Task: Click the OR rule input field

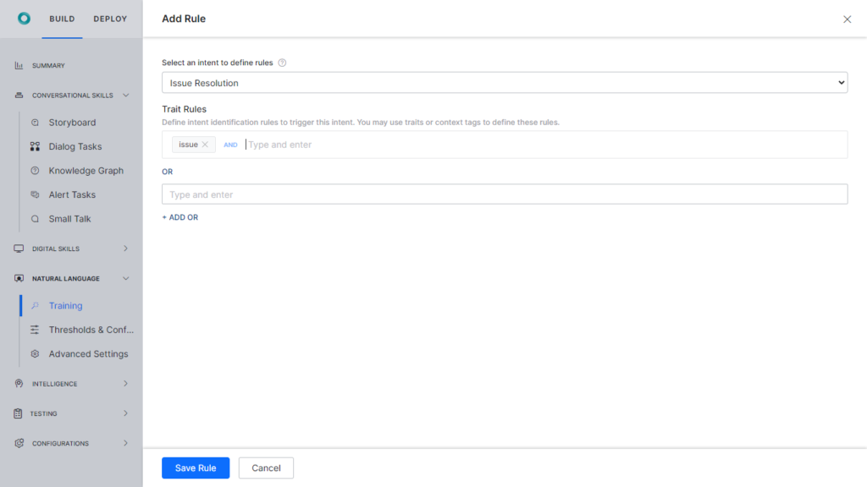Action: click(504, 194)
